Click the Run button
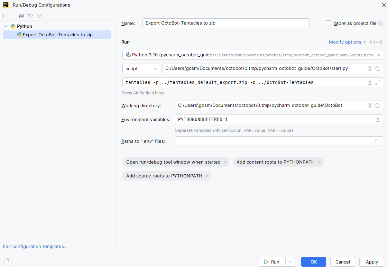This screenshot has width=388, height=267. (x=272, y=262)
